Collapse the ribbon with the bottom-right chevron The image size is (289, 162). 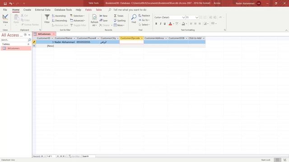point(286,30)
